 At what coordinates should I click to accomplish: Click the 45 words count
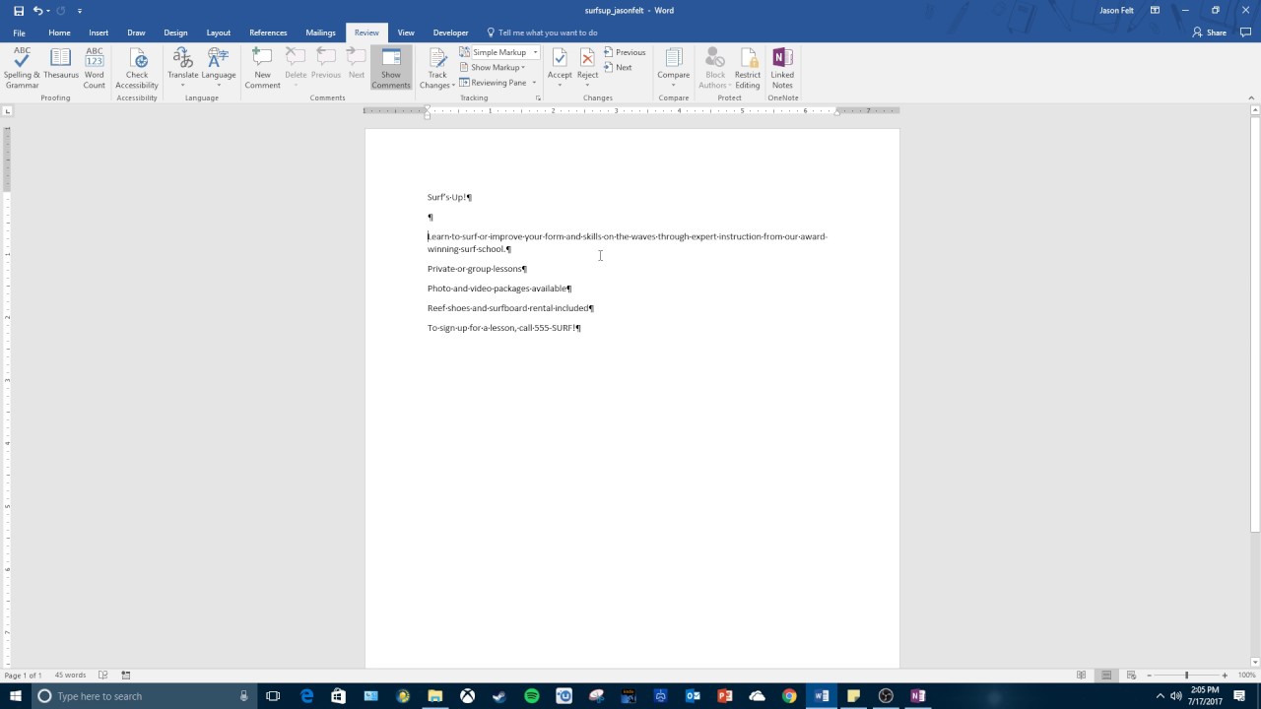(x=70, y=676)
